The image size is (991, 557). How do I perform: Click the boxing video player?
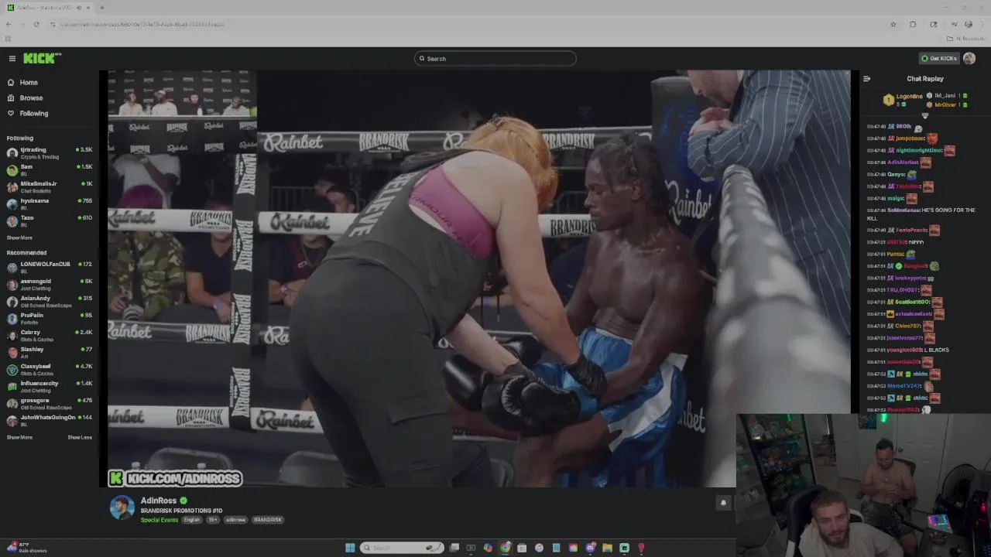pos(478,278)
